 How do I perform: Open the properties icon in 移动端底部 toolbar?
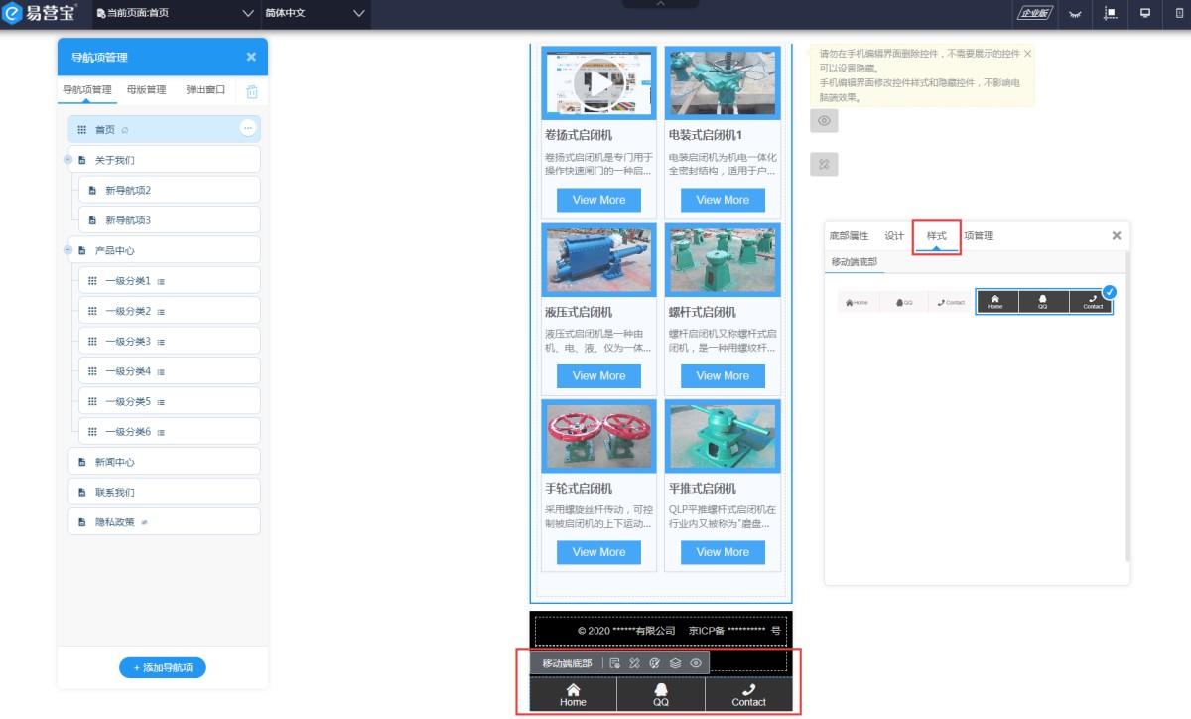615,663
